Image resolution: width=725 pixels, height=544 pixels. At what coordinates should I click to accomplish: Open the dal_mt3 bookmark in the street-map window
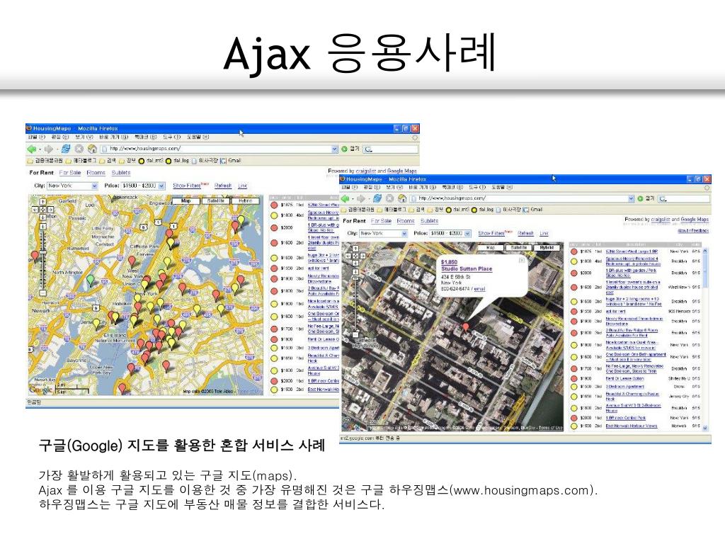tap(152, 161)
